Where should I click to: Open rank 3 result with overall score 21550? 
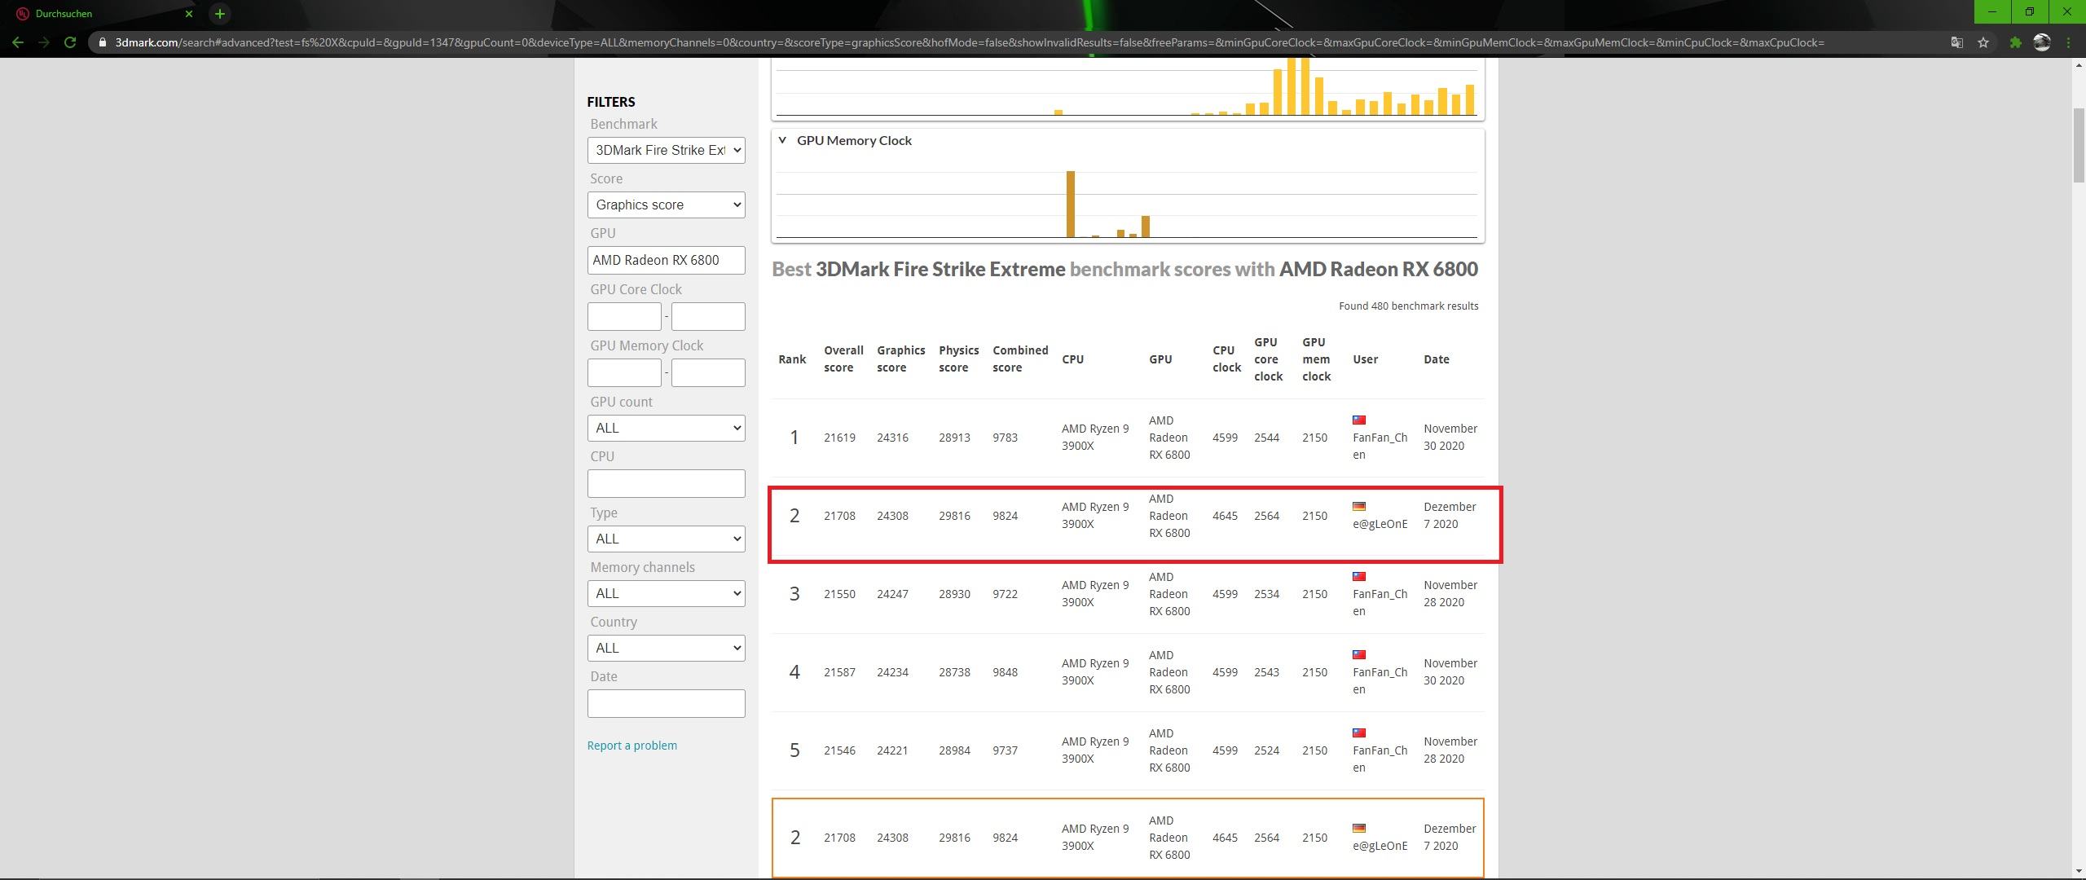pyautogui.click(x=1128, y=594)
